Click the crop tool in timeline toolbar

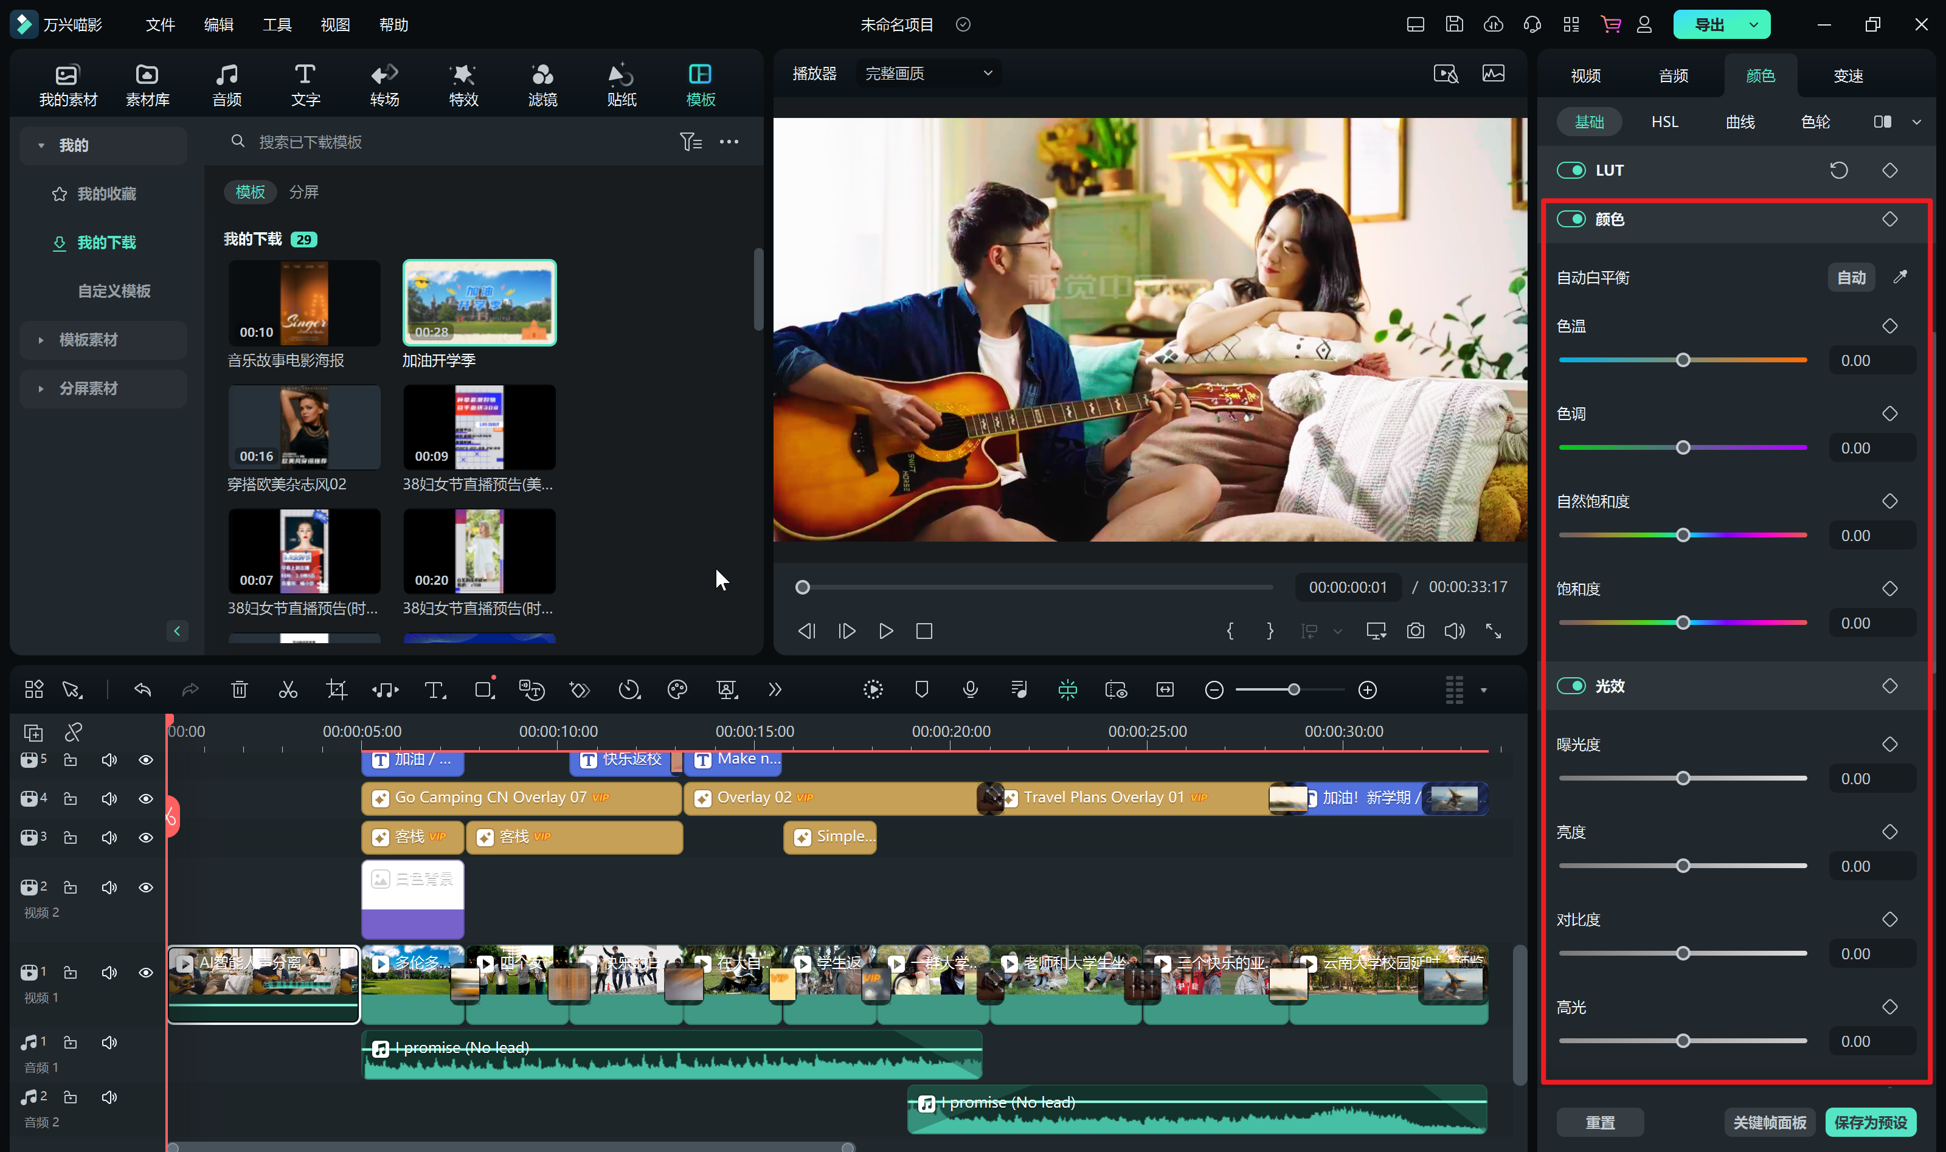[x=336, y=689]
